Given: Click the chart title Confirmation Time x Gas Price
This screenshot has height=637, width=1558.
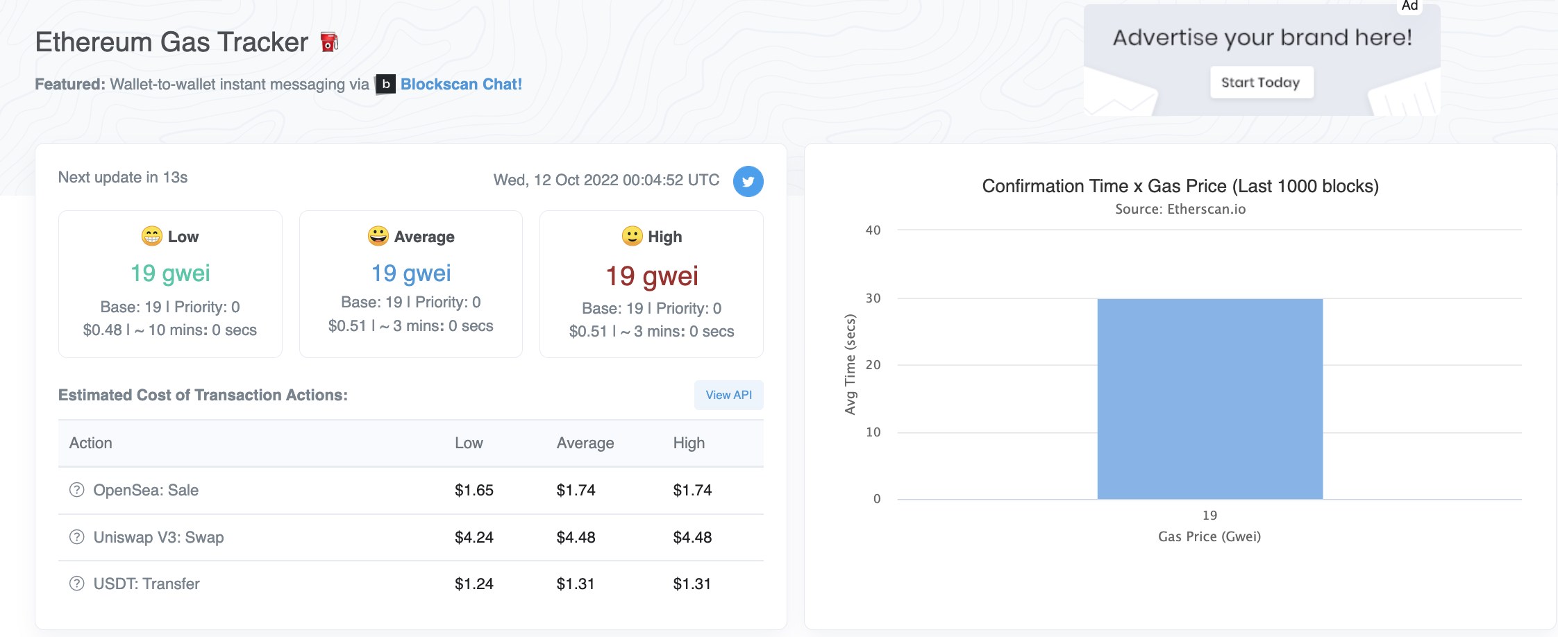Looking at the screenshot, I should click(1180, 186).
